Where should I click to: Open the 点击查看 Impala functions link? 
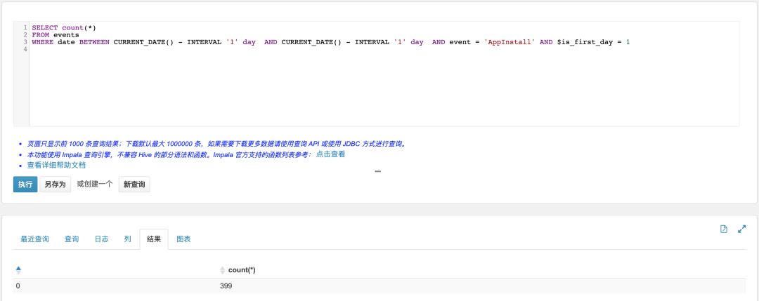(330, 154)
